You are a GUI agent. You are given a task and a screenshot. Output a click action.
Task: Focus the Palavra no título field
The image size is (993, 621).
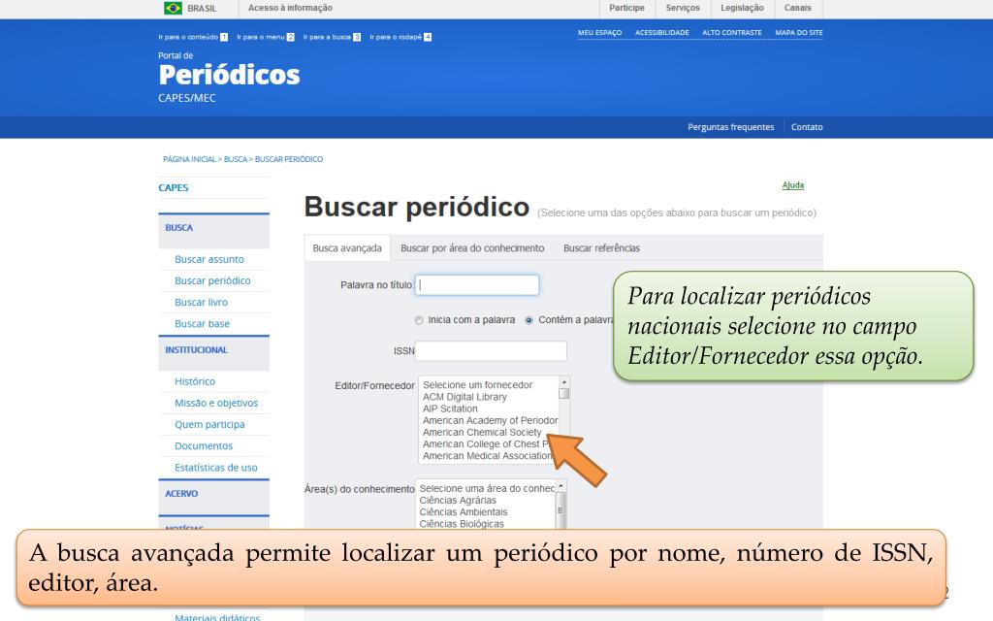(477, 285)
